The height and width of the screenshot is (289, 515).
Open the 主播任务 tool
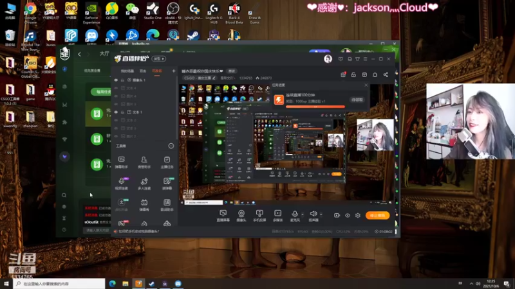(167, 162)
